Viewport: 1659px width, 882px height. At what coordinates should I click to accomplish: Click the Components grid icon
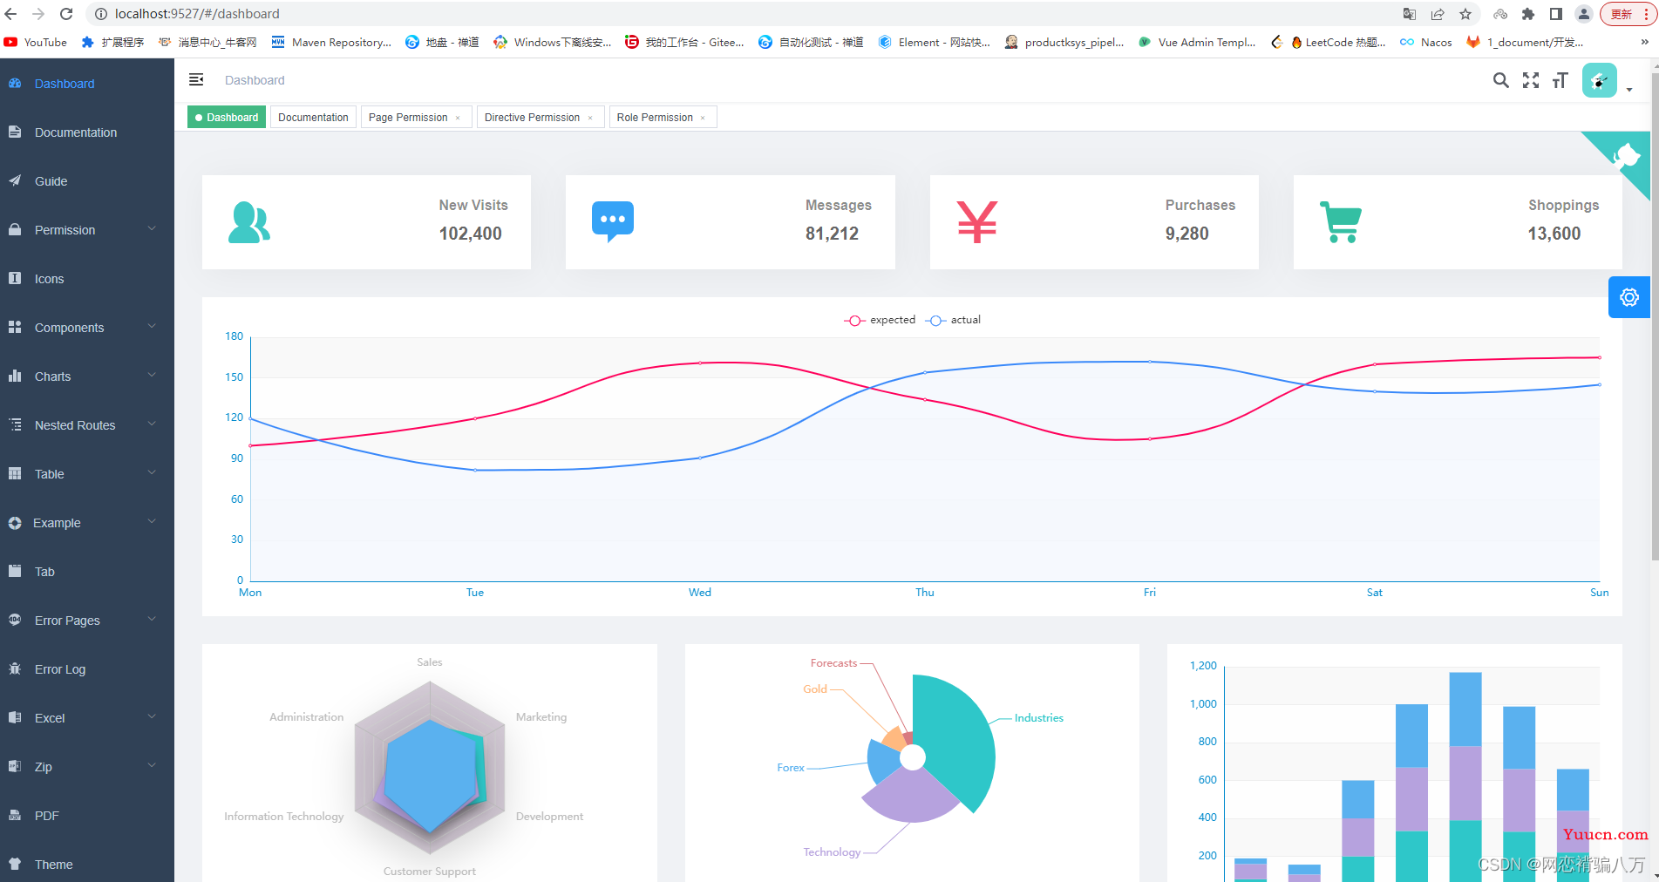pyautogui.click(x=15, y=328)
